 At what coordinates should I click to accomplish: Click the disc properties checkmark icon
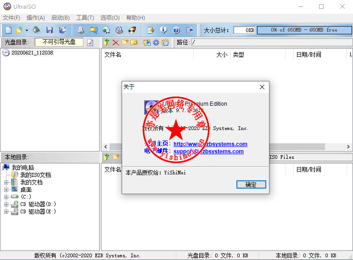tap(90, 43)
